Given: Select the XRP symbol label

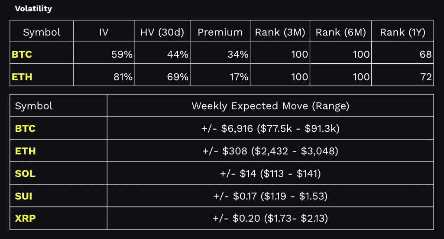Looking at the screenshot, I should [25, 219].
